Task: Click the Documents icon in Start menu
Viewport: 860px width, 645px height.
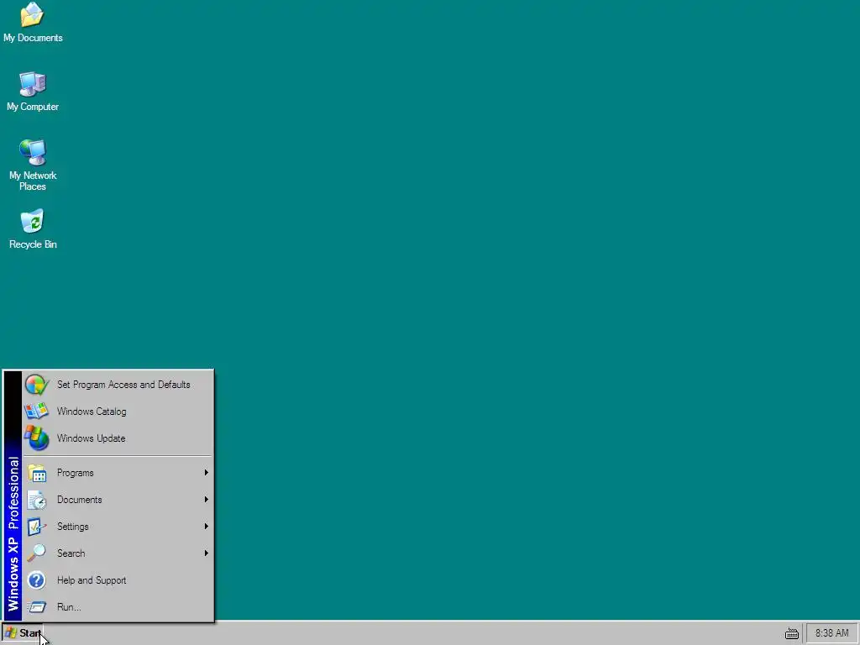Action: tap(37, 500)
